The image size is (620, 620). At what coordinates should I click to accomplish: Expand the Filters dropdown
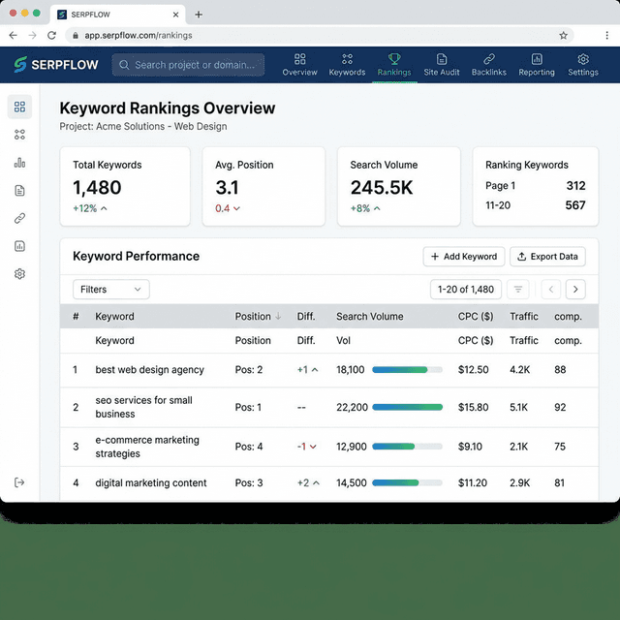(x=111, y=289)
